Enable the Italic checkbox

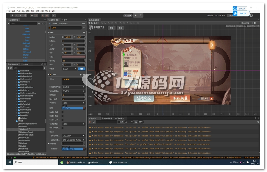click(63, 116)
